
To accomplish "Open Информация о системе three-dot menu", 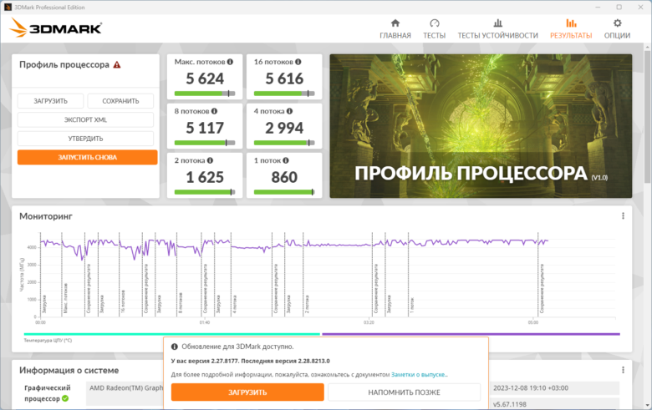I will click(x=623, y=370).
